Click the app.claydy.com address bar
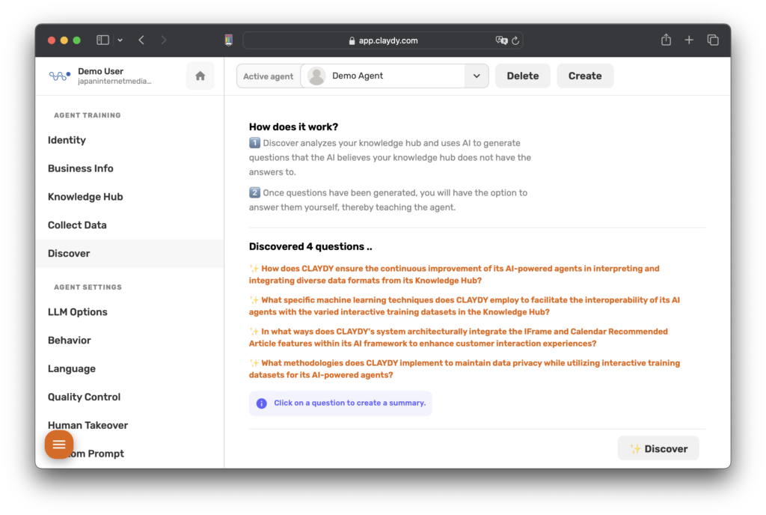Screen dimensions: 766x515 [382, 40]
